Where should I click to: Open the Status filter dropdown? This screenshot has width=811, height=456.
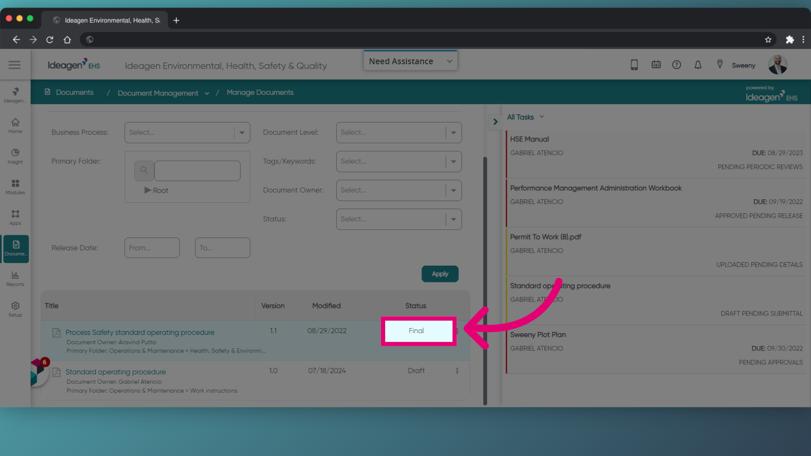[x=399, y=219]
